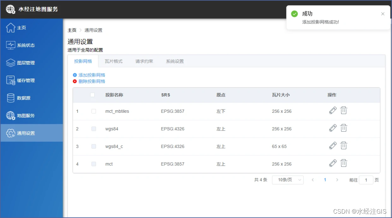Click the wgs84_c projection name cell
The height and width of the screenshot is (218, 392).
pyautogui.click(x=114, y=146)
